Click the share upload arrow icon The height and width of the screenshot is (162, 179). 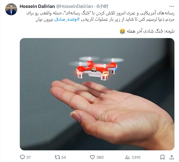point(172,157)
